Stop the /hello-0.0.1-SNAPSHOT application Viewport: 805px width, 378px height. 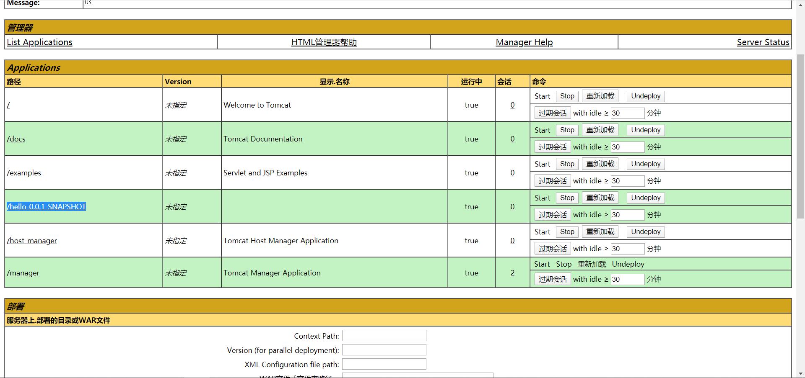567,198
